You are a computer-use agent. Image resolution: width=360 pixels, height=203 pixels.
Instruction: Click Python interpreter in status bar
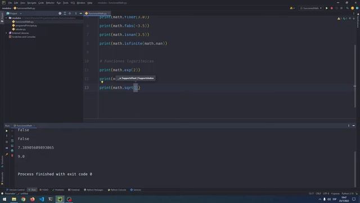348,193
